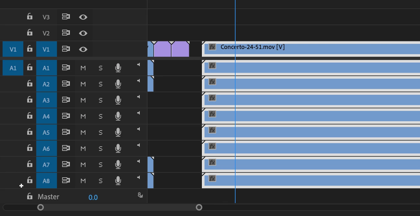This screenshot has width=420, height=216.
Task: Click the fx badge on Concerto-24-51.mov video clip
Action: click(x=212, y=47)
